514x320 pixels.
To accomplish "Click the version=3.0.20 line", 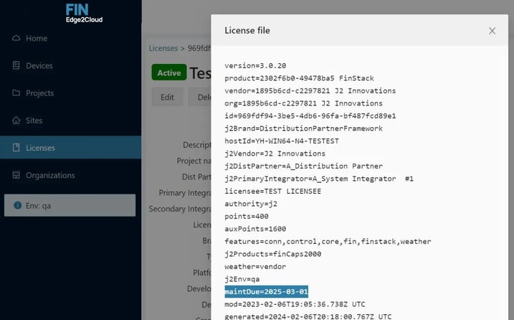I will [255, 65].
